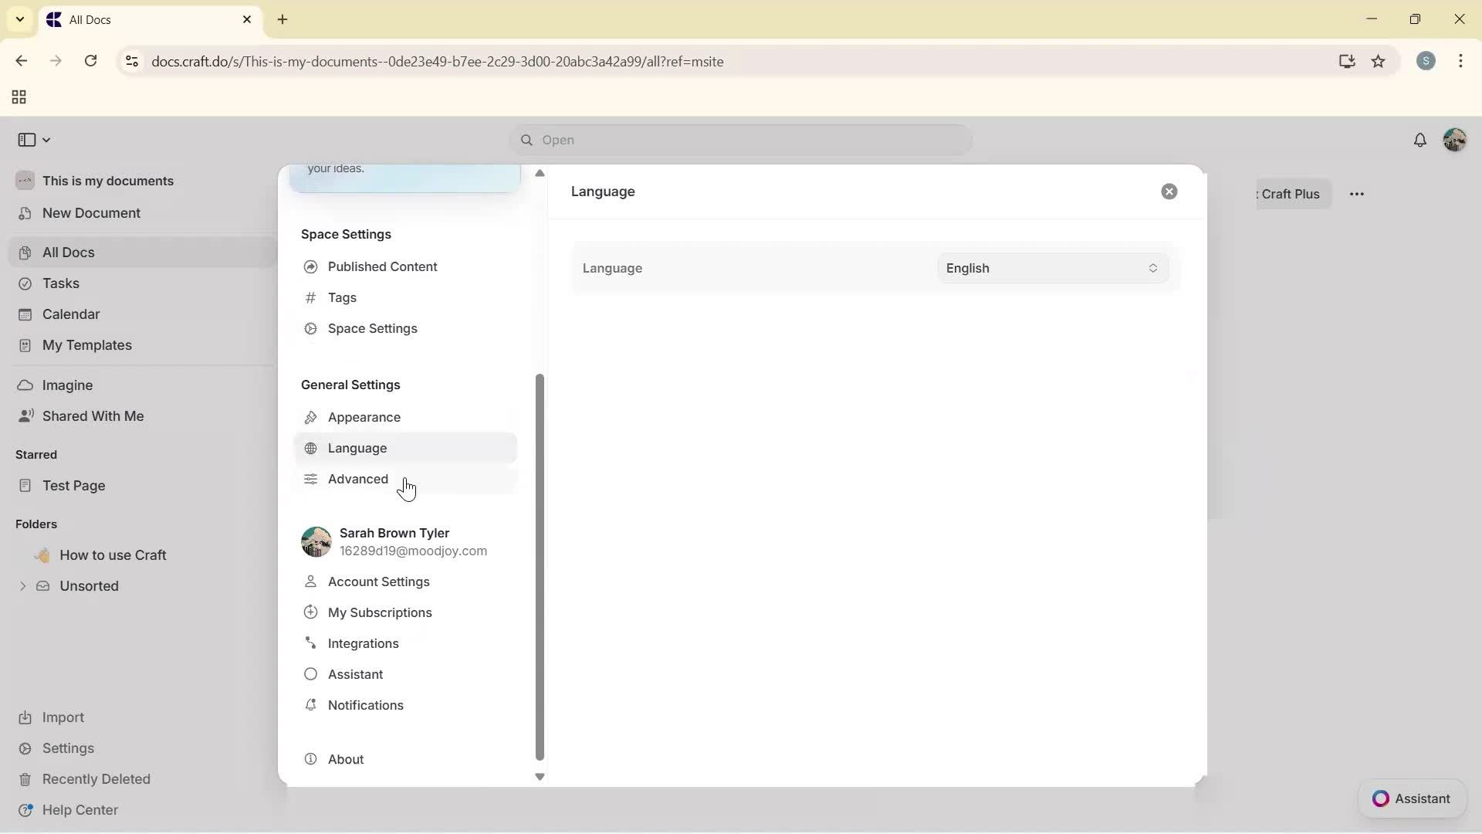
Task: Switch to the Advanced settings section
Action: 357,479
